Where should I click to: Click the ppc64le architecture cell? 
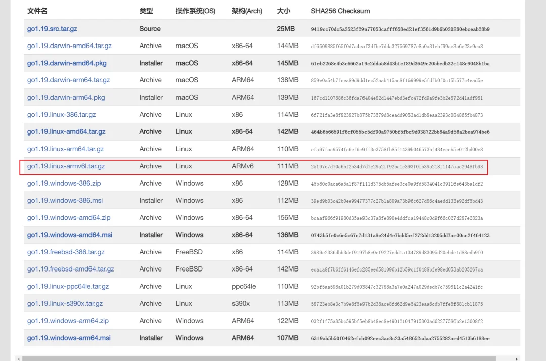pos(244,287)
